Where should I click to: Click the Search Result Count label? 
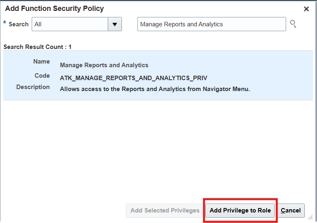(x=37, y=47)
